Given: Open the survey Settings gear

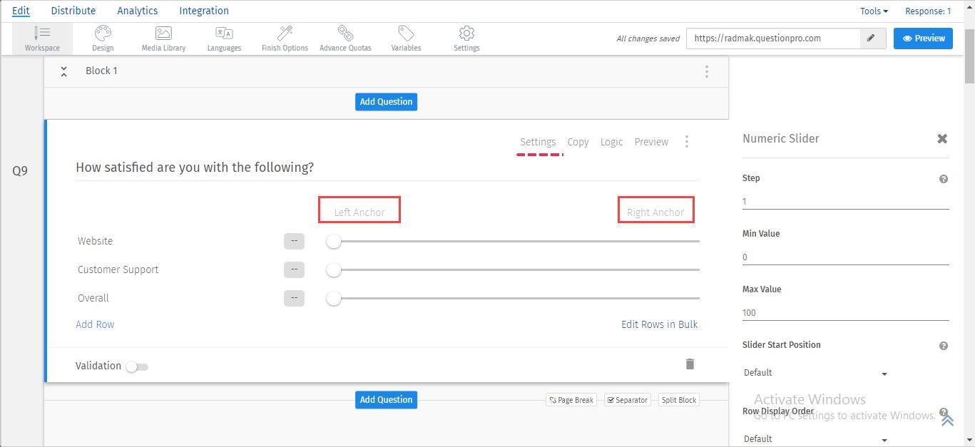Looking at the screenshot, I should [466, 38].
